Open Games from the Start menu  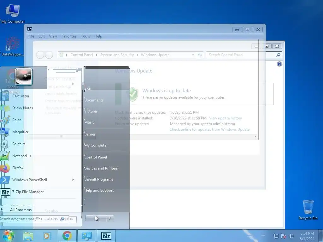(x=90, y=134)
